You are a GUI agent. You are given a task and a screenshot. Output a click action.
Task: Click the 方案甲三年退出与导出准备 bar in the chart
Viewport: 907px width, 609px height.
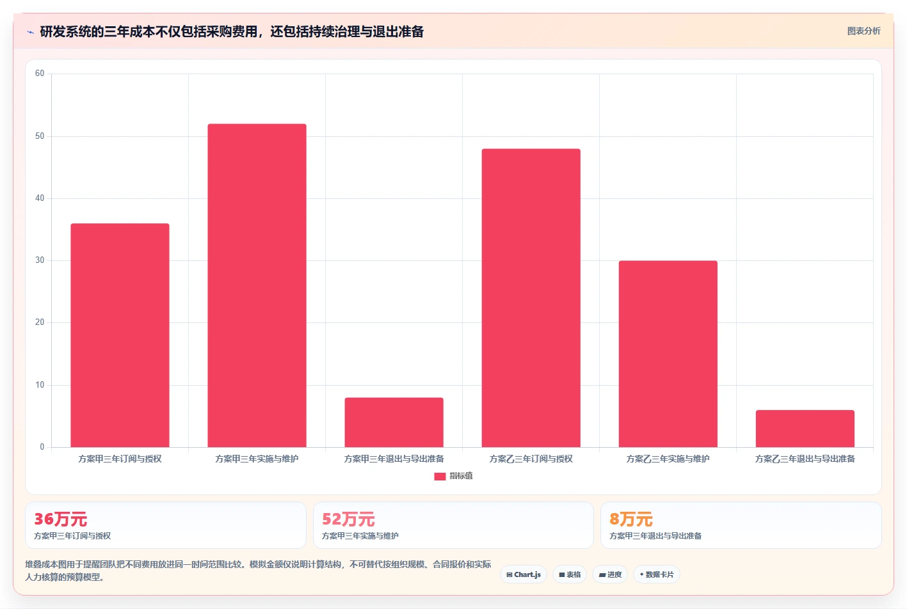pyautogui.click(x=394, y=422)
